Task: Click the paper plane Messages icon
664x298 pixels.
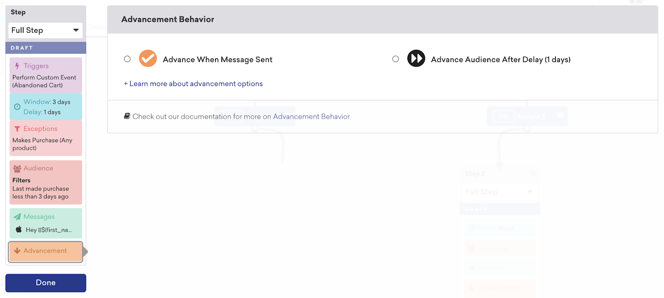Action: pos(17,217)
